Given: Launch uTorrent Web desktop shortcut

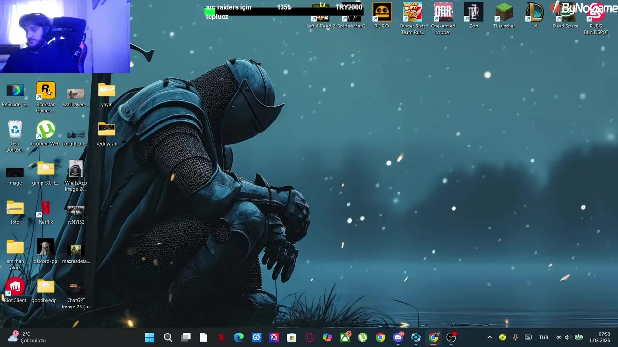Looking at the screenshot, I should pyautogui.click(x=45, y=133).
